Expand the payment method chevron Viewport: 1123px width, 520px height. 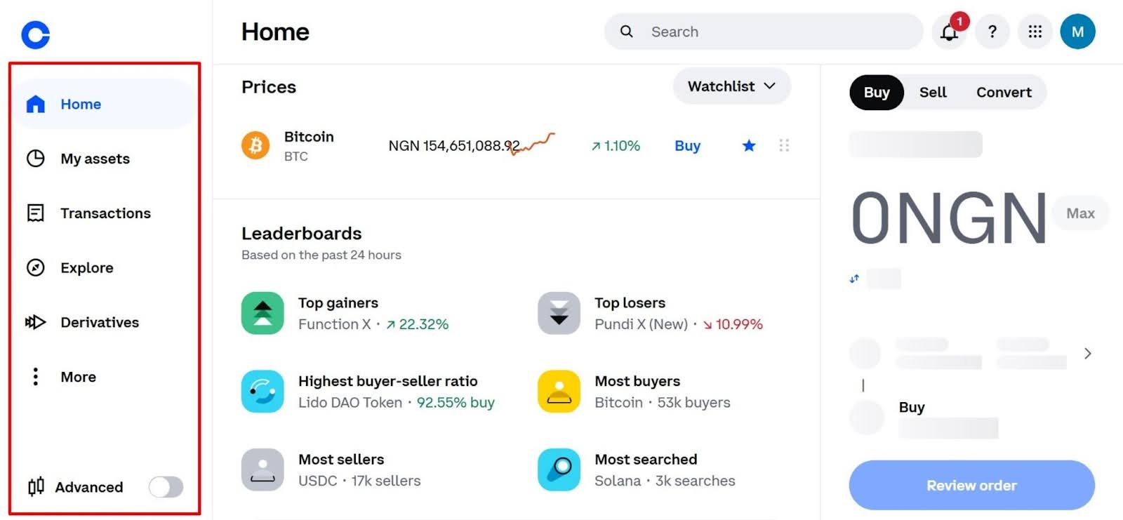1087,354
